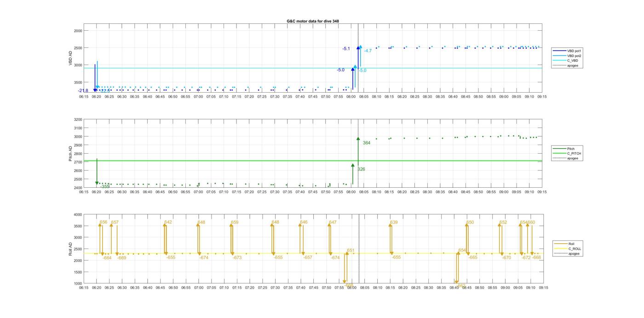Click the '652' roll annotation
644x318 pixels.
503,222
